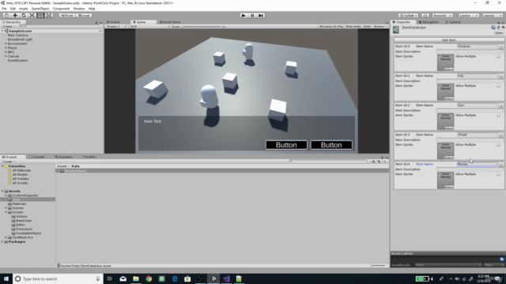The height and width of the screenshot is (284, 506).
Task: Select the Hand tool in toolbar
Action: [x=6, y=16]
